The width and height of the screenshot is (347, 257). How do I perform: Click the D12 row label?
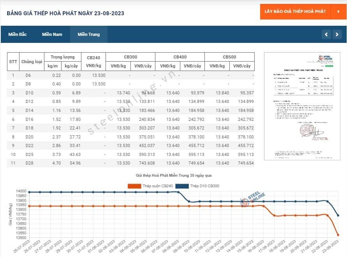tap(30, 101)
